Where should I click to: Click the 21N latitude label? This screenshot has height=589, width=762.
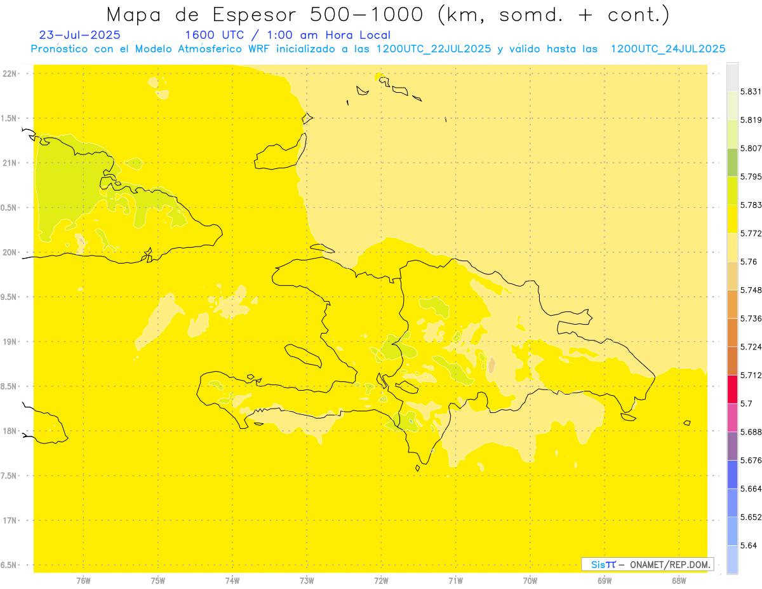pyautogui.click(x=10, y=163)
